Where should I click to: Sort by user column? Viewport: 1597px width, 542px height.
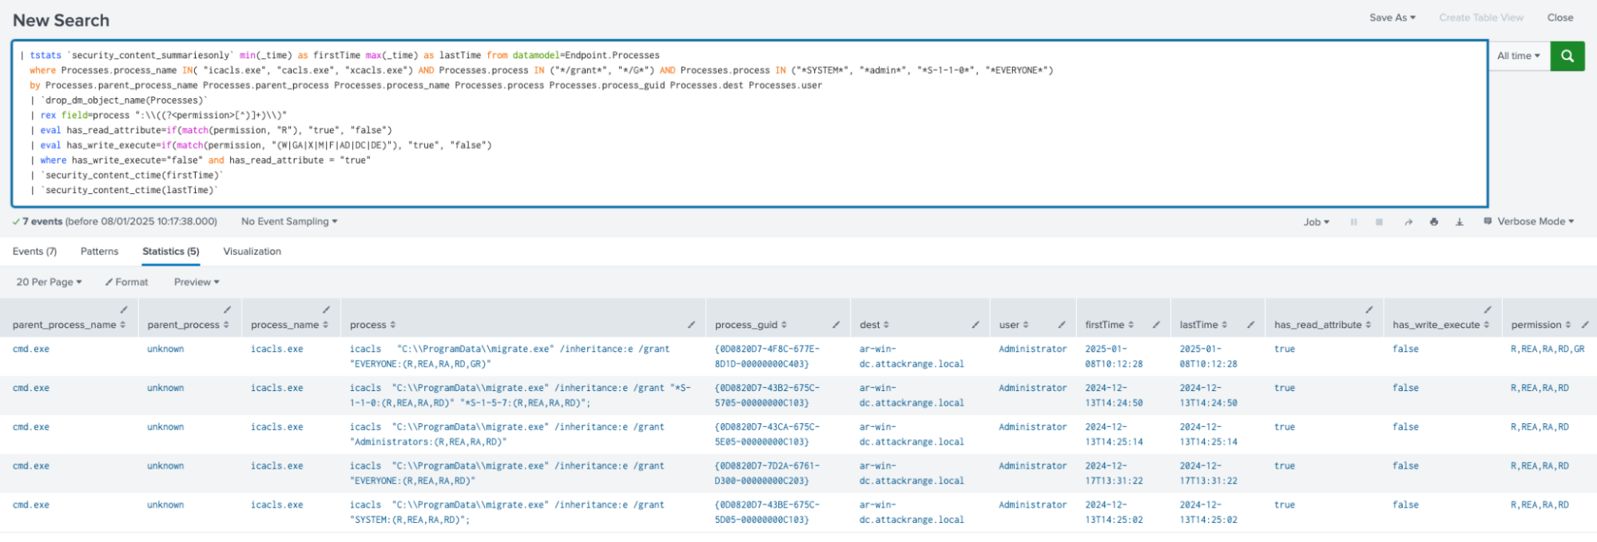[x=1014, y=325]
